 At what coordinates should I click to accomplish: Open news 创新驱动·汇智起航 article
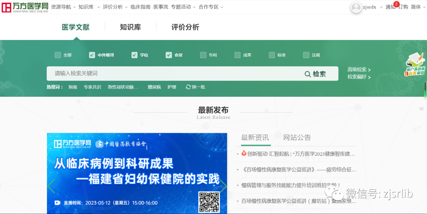click(x=301, y=154)
